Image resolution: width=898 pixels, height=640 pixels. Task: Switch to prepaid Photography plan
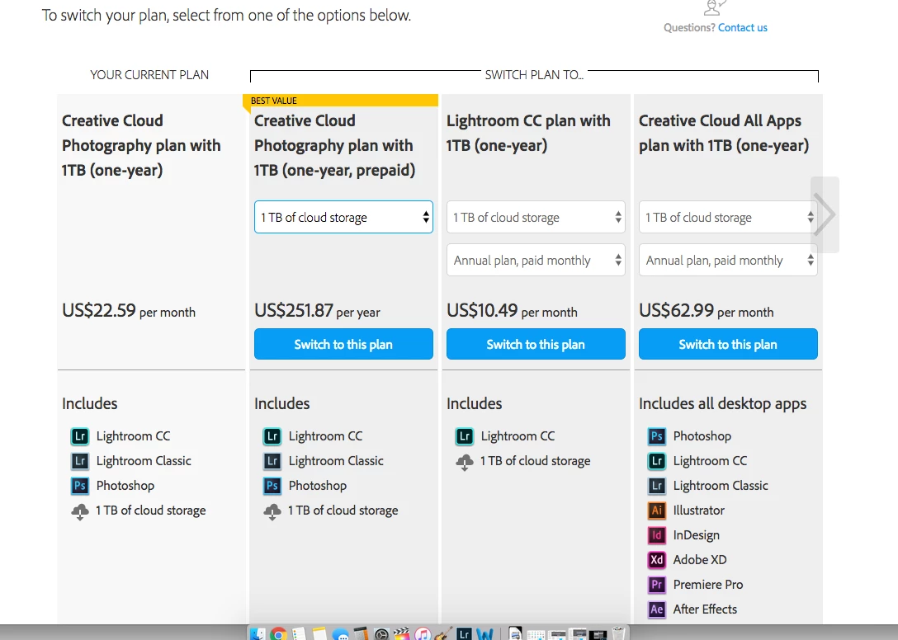click(343, 344)
